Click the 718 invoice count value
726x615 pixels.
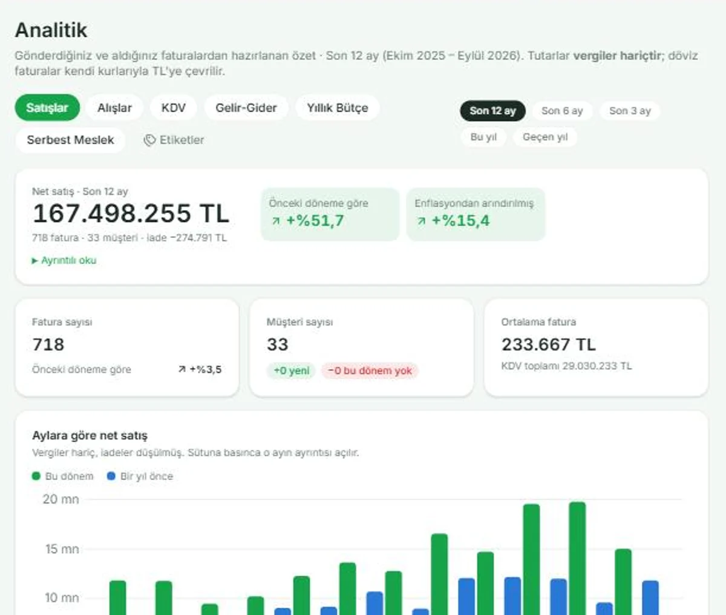[48, 344]
